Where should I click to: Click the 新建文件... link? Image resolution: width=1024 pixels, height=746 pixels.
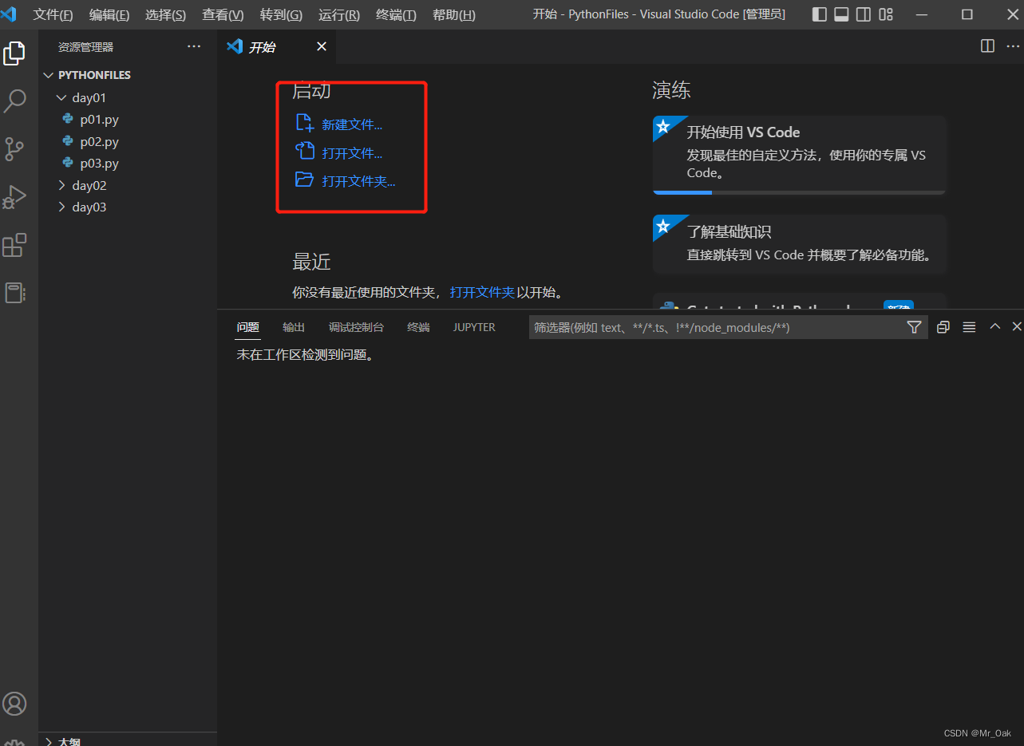click(x=352, y=124)
